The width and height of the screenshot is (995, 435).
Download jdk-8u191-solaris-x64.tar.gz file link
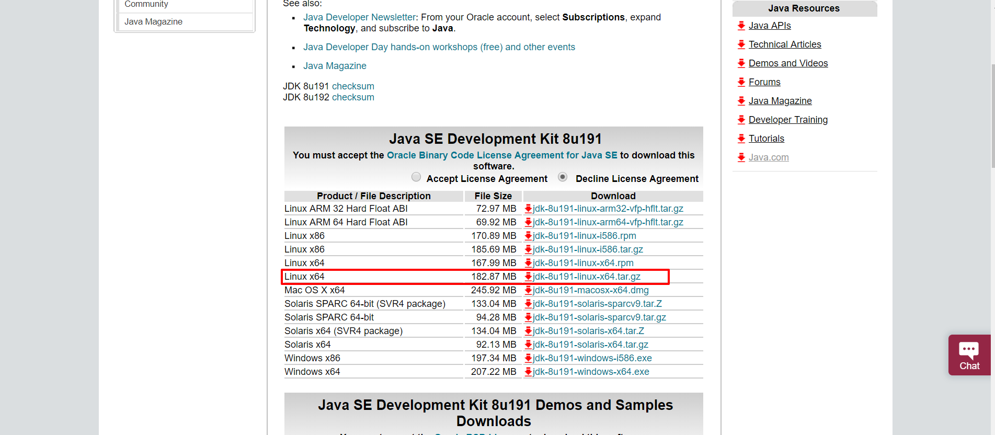coord(590,345)
